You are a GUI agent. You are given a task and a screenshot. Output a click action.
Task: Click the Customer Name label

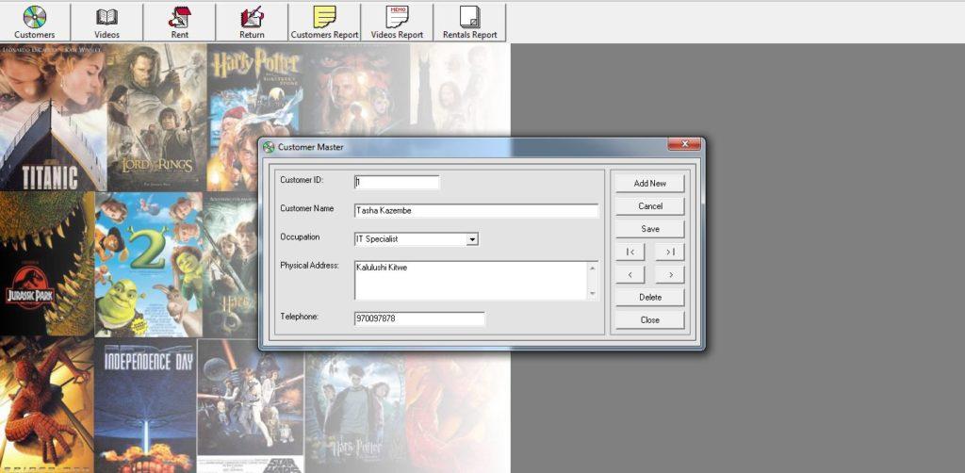pyautogui.click(x=307, y=208)
